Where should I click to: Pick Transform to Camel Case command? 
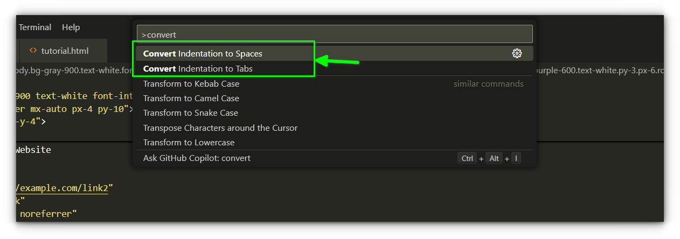click(x=191, y=98)
